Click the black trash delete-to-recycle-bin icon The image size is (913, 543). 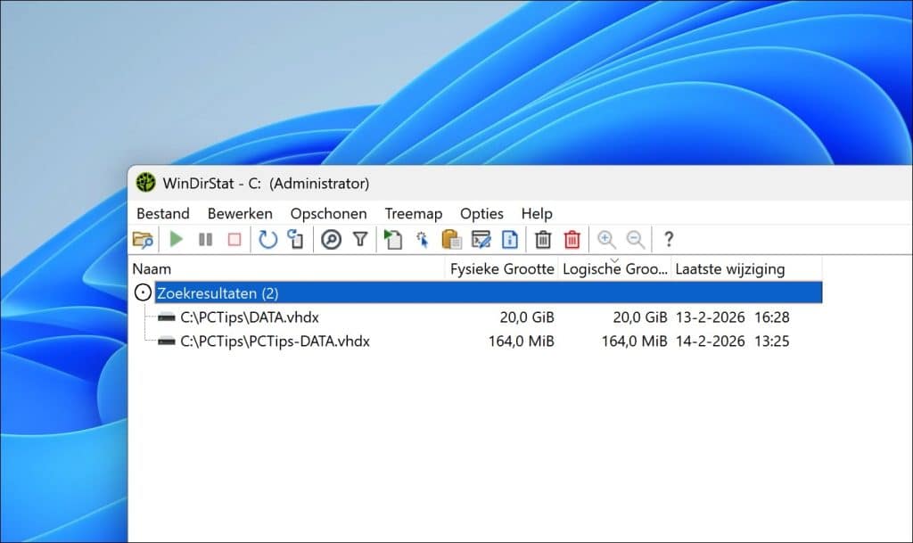543,239
